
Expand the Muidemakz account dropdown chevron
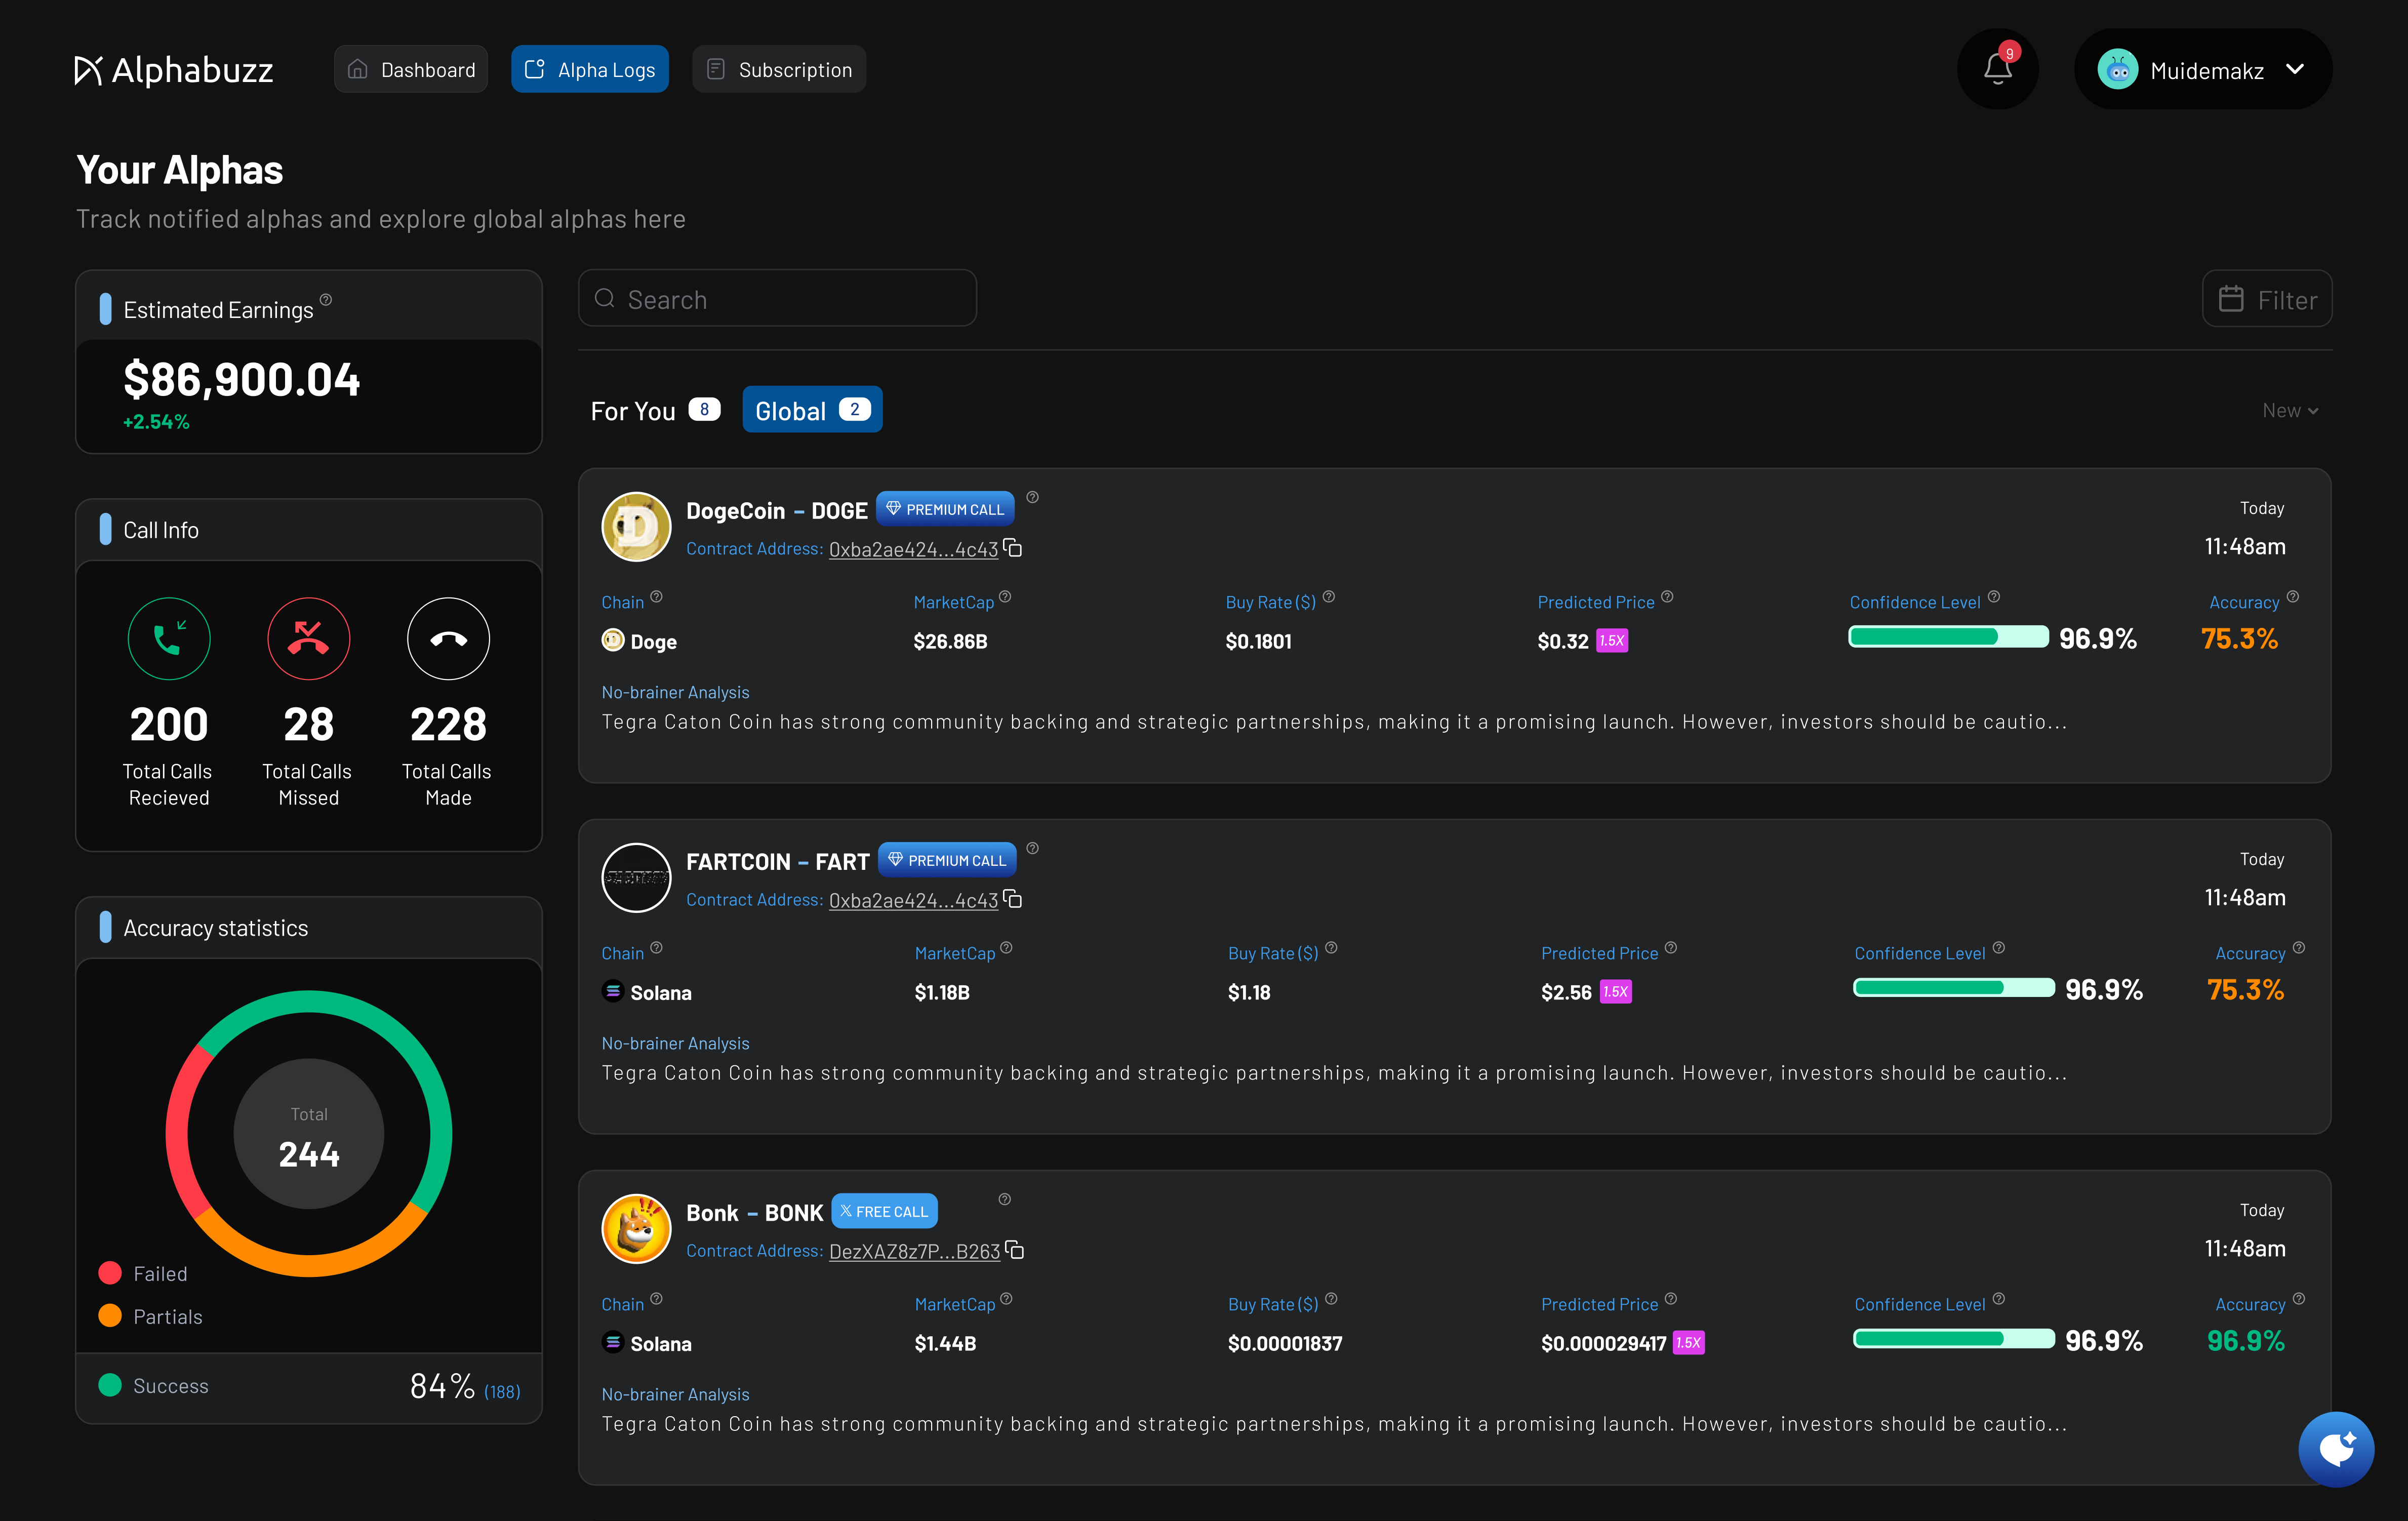(2296, 69)
